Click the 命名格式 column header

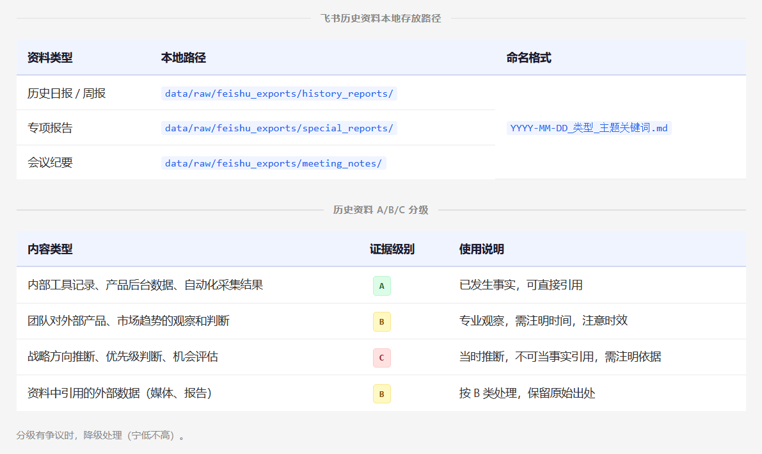pos(528,58)
